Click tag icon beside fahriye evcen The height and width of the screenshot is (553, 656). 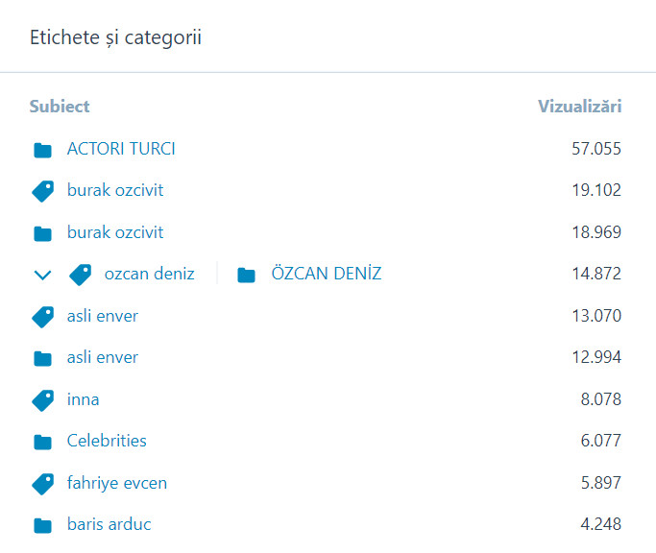42,483
